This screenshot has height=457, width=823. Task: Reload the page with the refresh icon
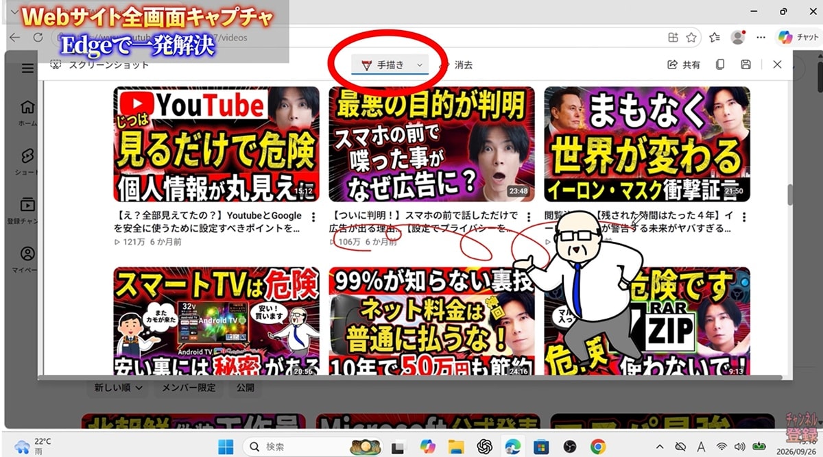click(38, 37)
